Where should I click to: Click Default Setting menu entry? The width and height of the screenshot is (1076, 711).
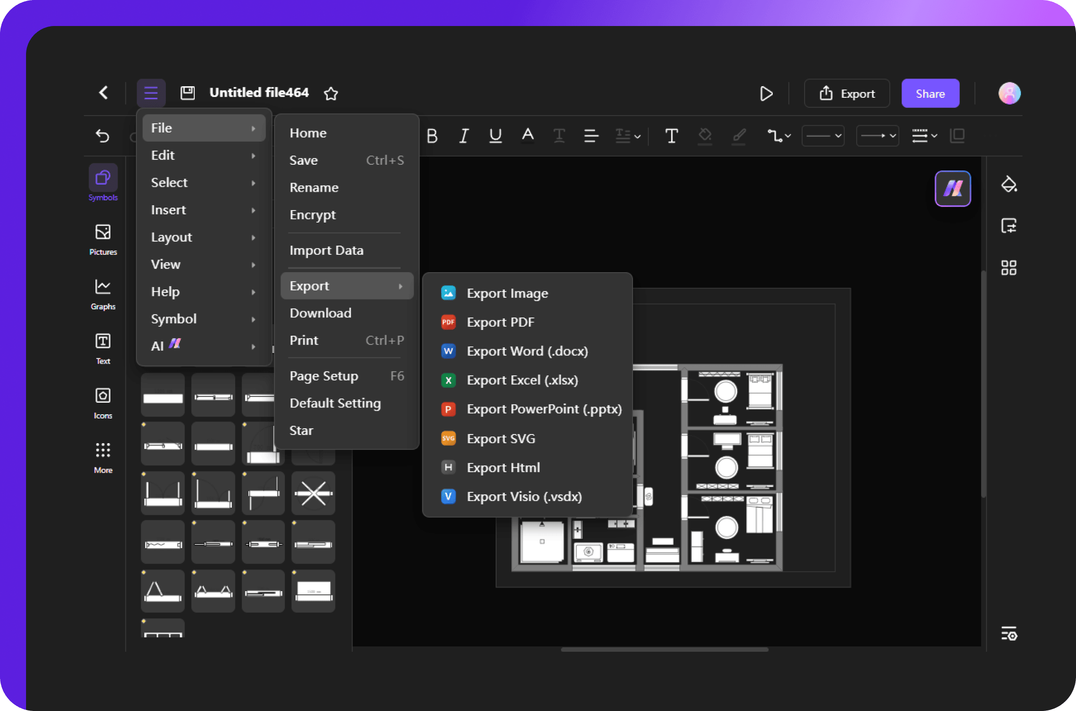(x=347, y=403)
